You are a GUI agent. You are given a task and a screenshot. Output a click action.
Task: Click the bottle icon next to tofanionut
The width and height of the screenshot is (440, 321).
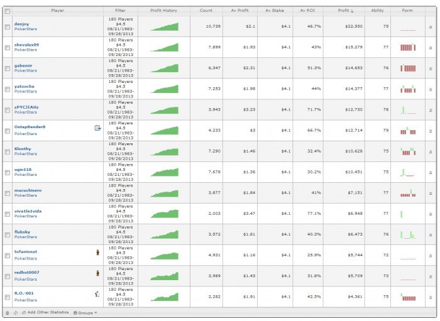[97, 252]
